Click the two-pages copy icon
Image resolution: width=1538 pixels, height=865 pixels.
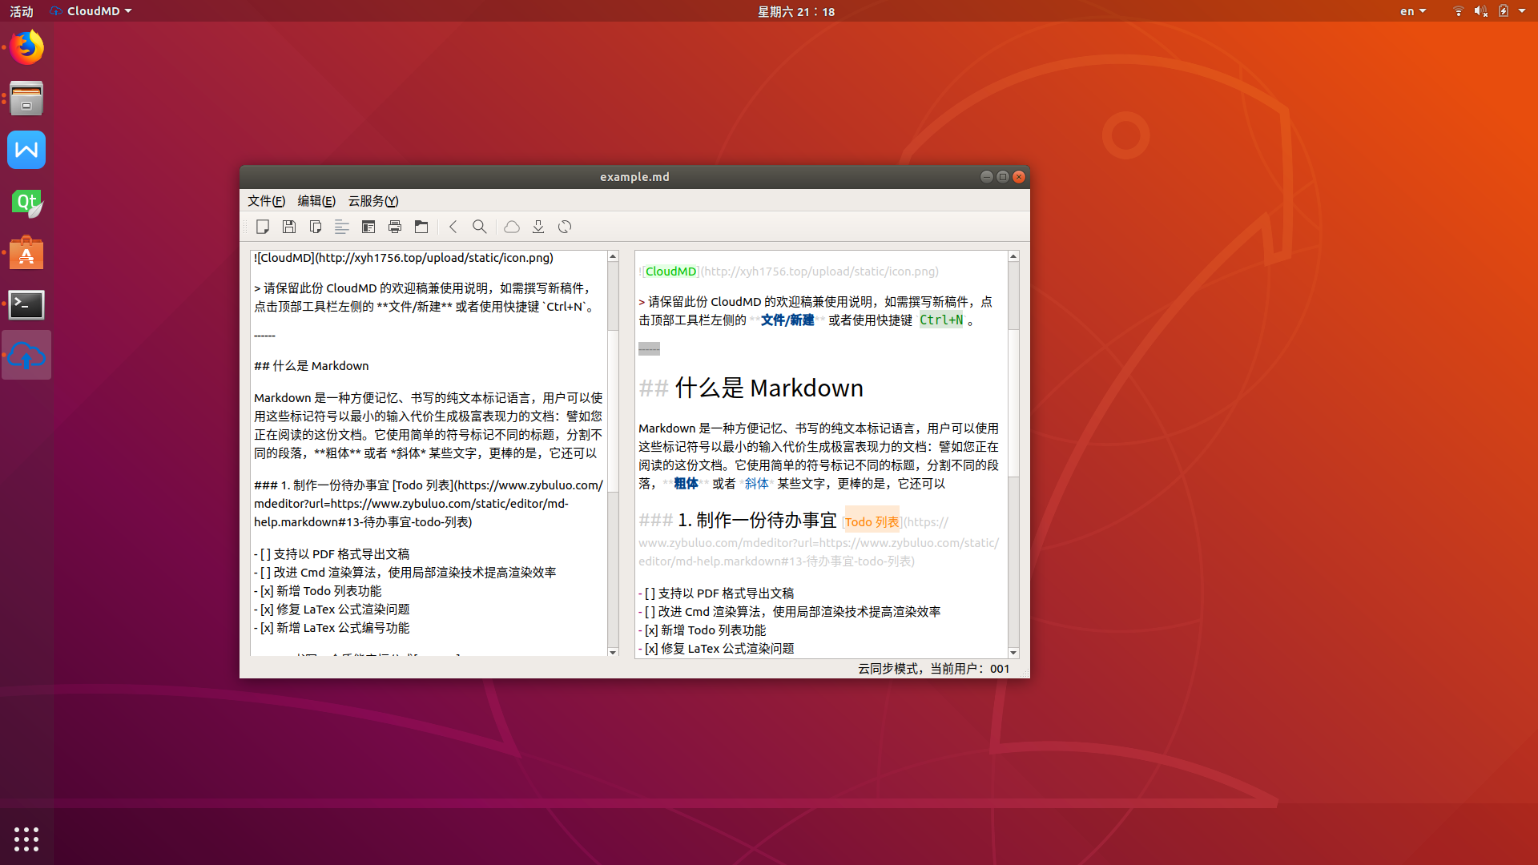pos(316,227)
